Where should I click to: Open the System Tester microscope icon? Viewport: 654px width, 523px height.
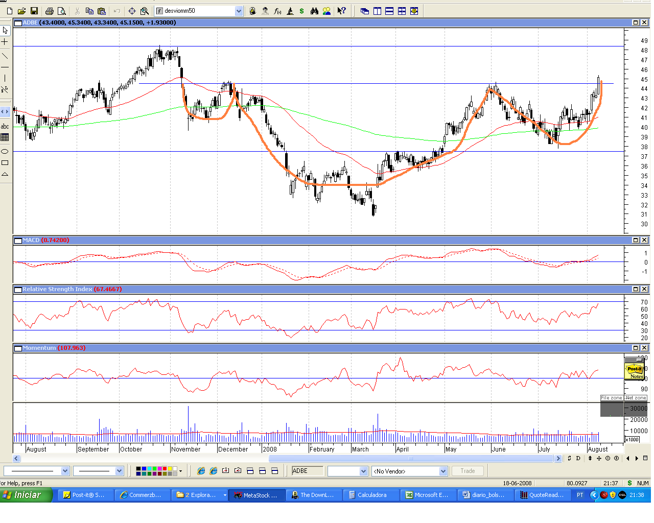[x=290, y=11]
